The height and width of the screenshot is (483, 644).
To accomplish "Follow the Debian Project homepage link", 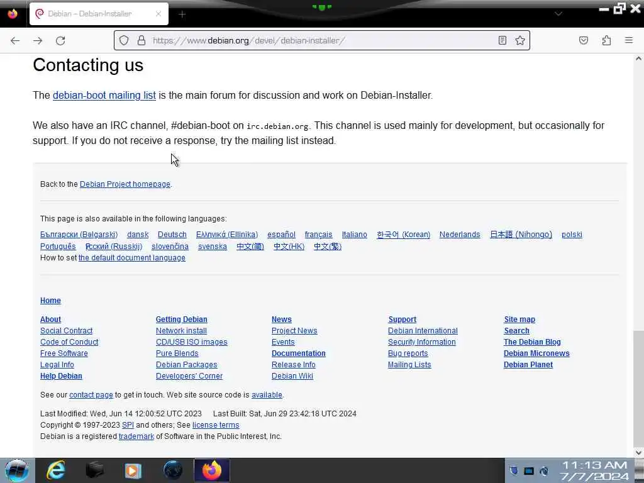I will click(x=125, y=184).
